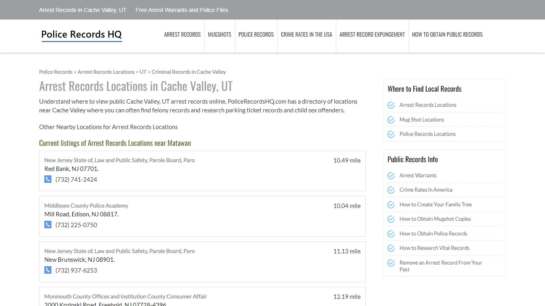
Task: Open Red Bank Parole Board listing title
Action: [120, 160]
